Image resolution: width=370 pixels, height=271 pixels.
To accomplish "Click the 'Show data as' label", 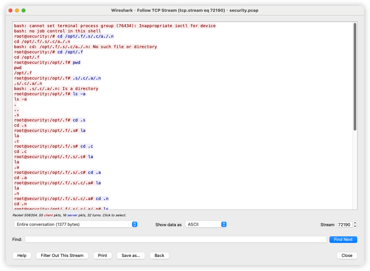I will point(168,225).
